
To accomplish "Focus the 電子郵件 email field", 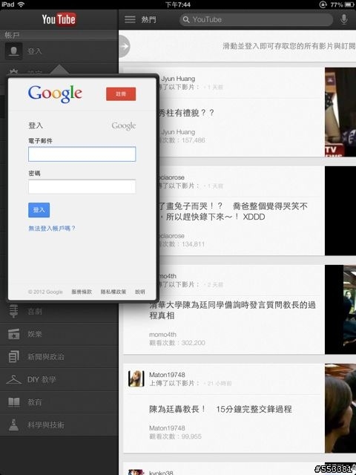I will pyautogui.click(x=82, y=154).
